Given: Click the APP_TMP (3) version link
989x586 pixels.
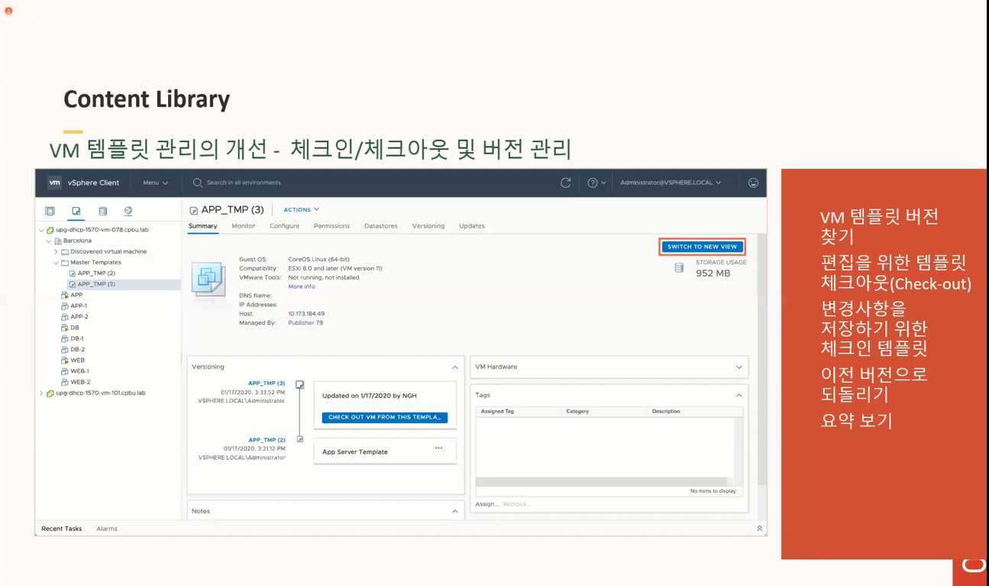Looking at the screenshot, I should (267, 384).
